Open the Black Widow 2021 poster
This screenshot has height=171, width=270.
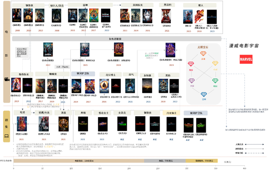pos(166,16)
